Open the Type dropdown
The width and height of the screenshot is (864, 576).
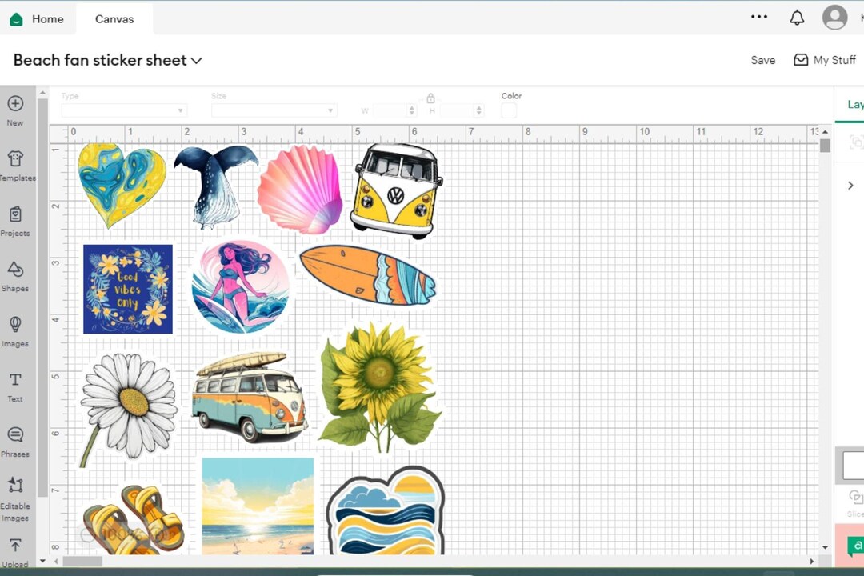click(x=122, y=110)
